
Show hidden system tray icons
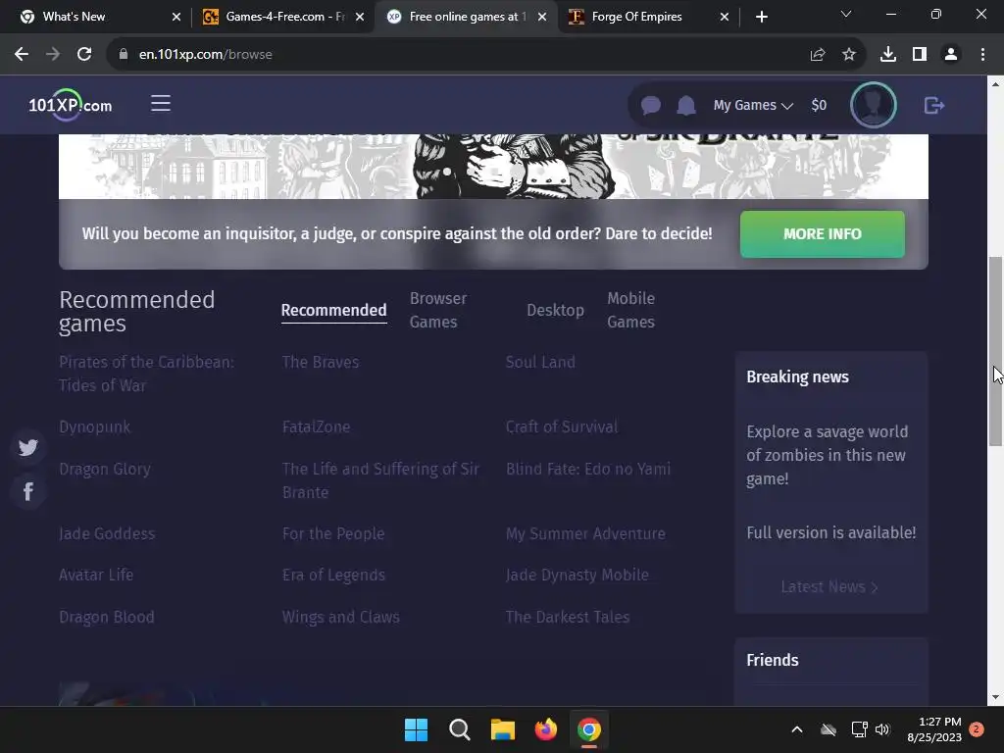click(797, 729)
